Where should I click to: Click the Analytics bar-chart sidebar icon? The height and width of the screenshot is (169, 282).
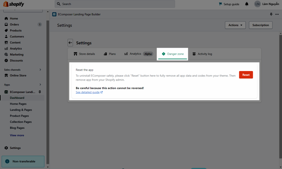(x=6, y=48)
